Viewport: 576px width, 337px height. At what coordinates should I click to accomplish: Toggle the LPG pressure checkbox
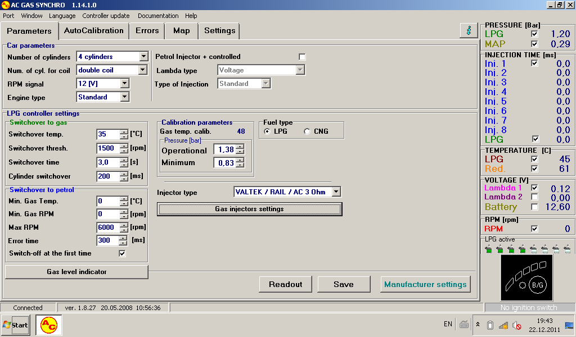(534, 34)
